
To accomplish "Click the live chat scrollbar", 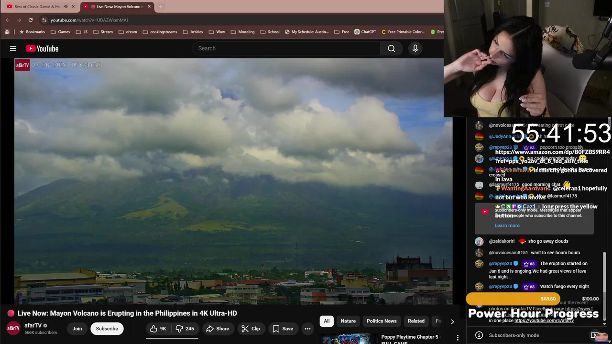I will click(x=603, y=287).
